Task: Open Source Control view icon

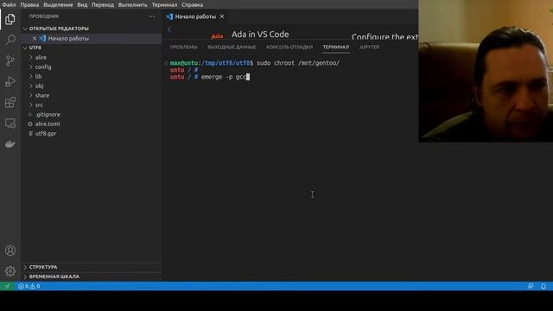Action: (10, 60)
